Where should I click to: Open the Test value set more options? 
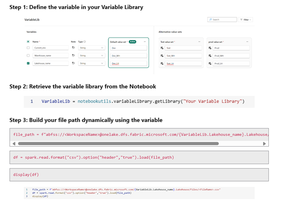(199, 42)
